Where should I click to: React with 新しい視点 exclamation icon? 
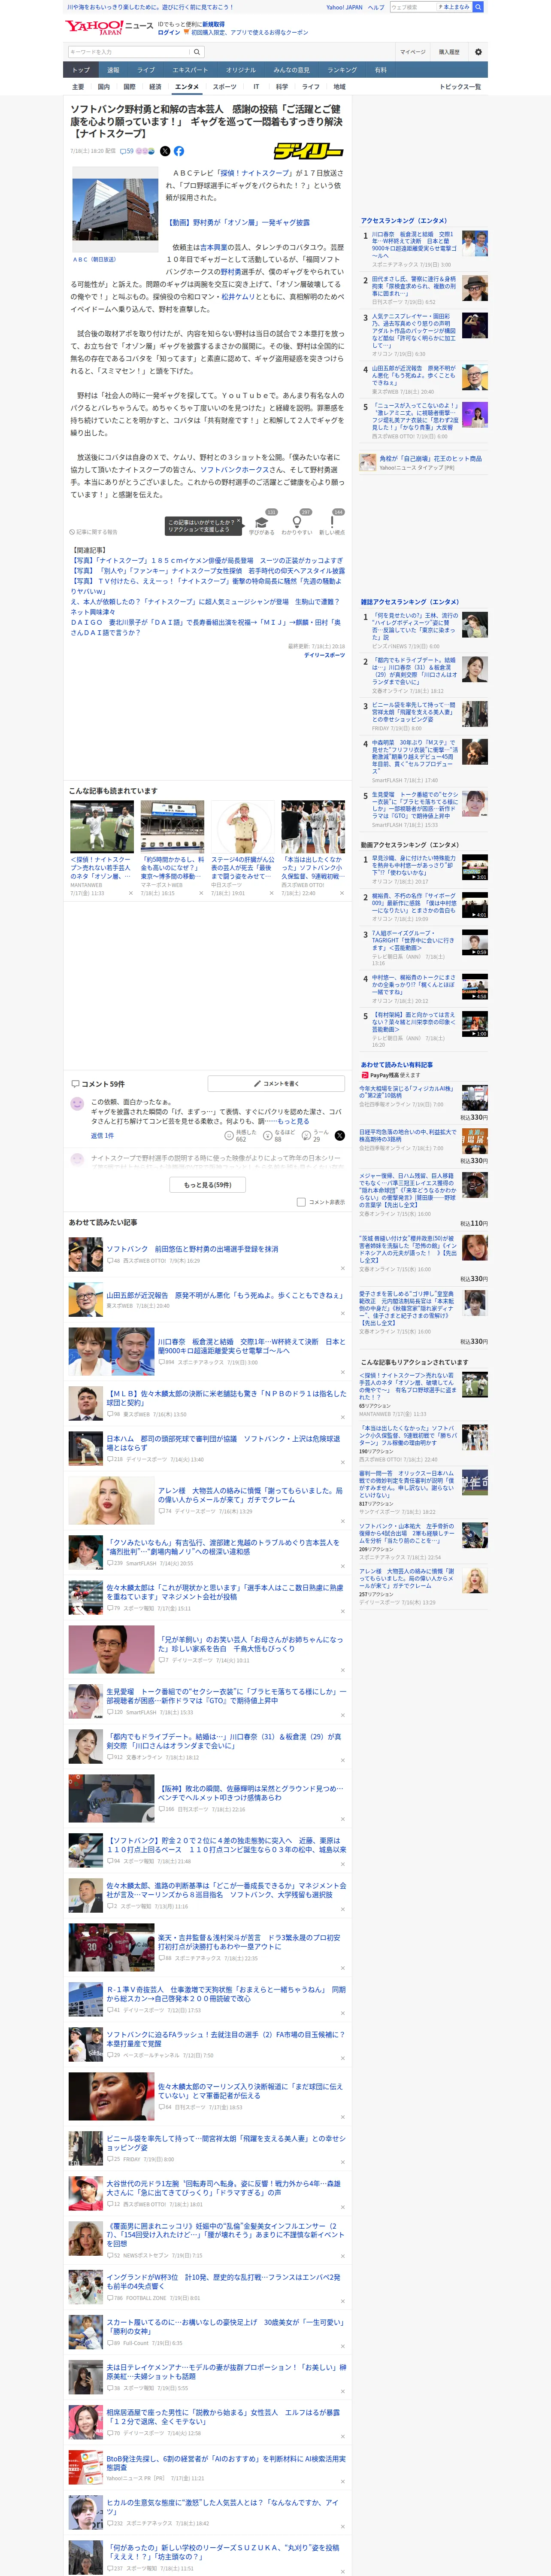pos(332,521)
